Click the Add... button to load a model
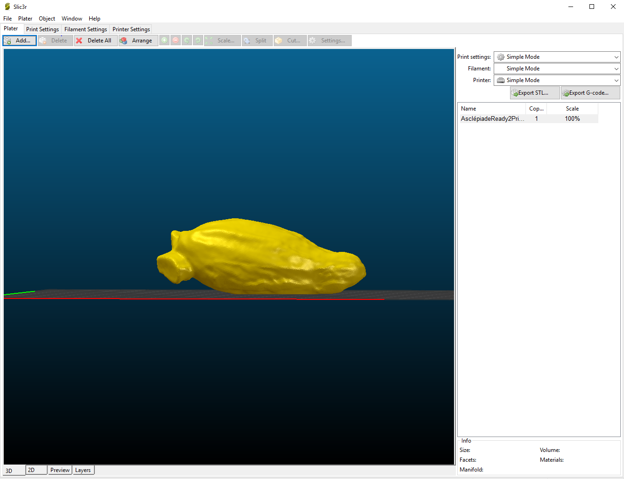This screenshot has height=479, width=624. 20,41
